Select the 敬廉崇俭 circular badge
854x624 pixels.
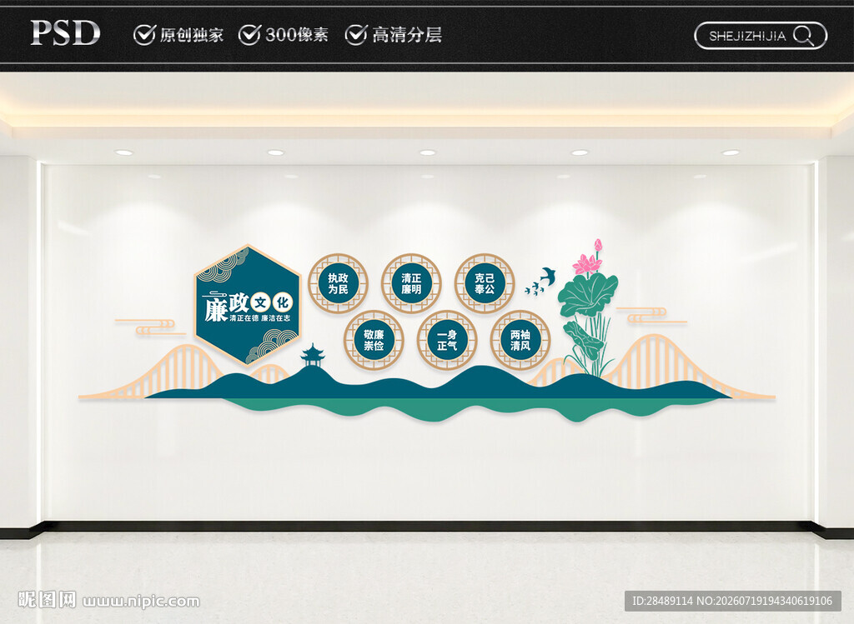tap(374, 340)
